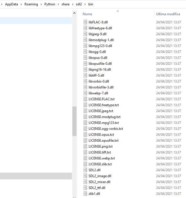Click the SDL2_mixer.dll file icon

click(x=85, y=182)
